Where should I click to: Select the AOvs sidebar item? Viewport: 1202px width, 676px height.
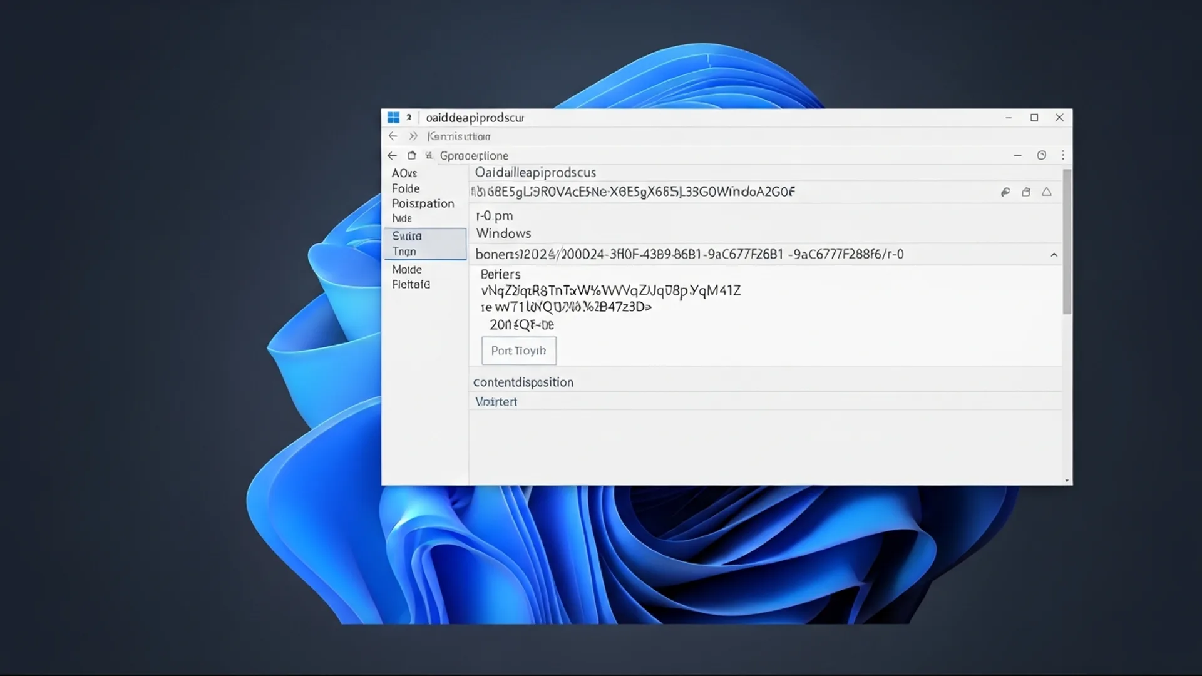point(404,173)
